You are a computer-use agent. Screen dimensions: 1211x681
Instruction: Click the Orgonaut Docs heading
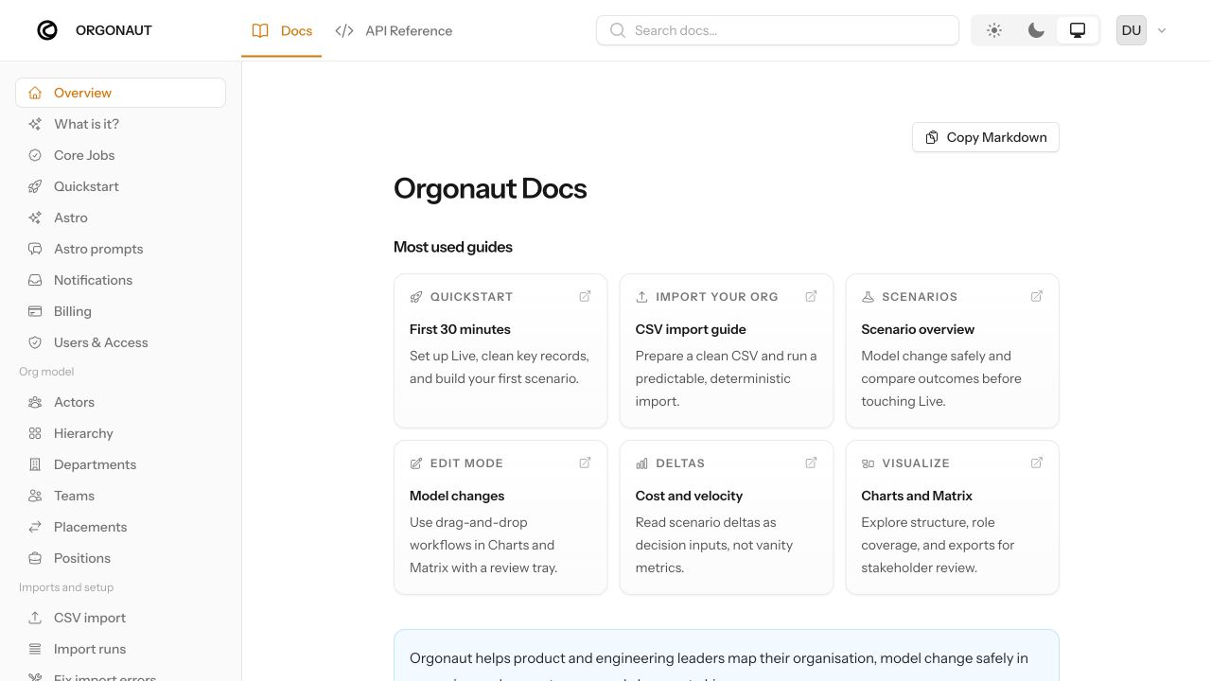coord(490,188)
